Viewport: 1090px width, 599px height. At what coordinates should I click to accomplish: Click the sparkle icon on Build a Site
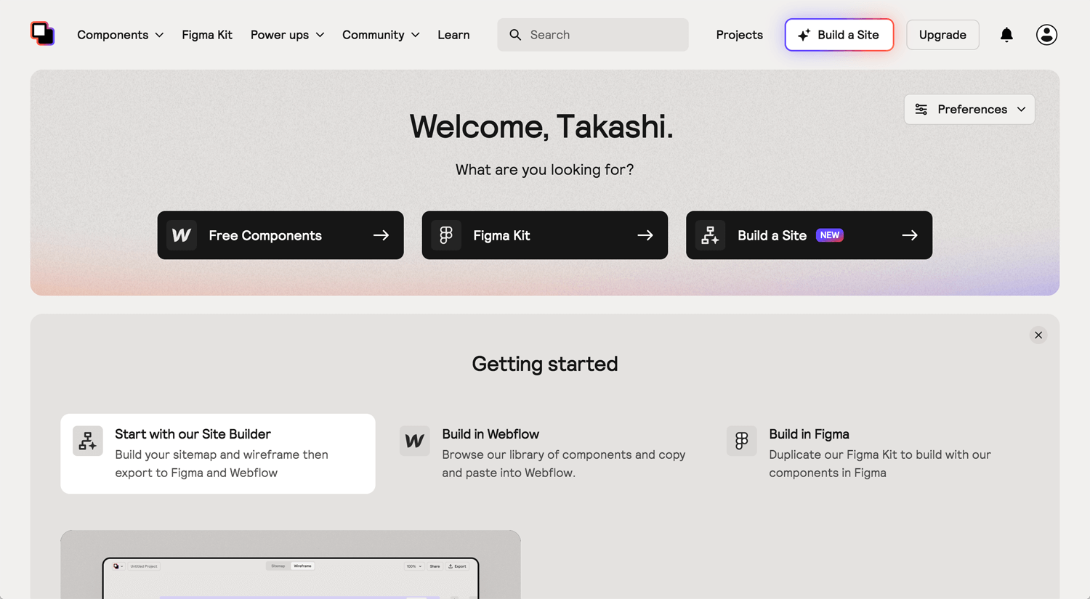[x=804, y=35]
